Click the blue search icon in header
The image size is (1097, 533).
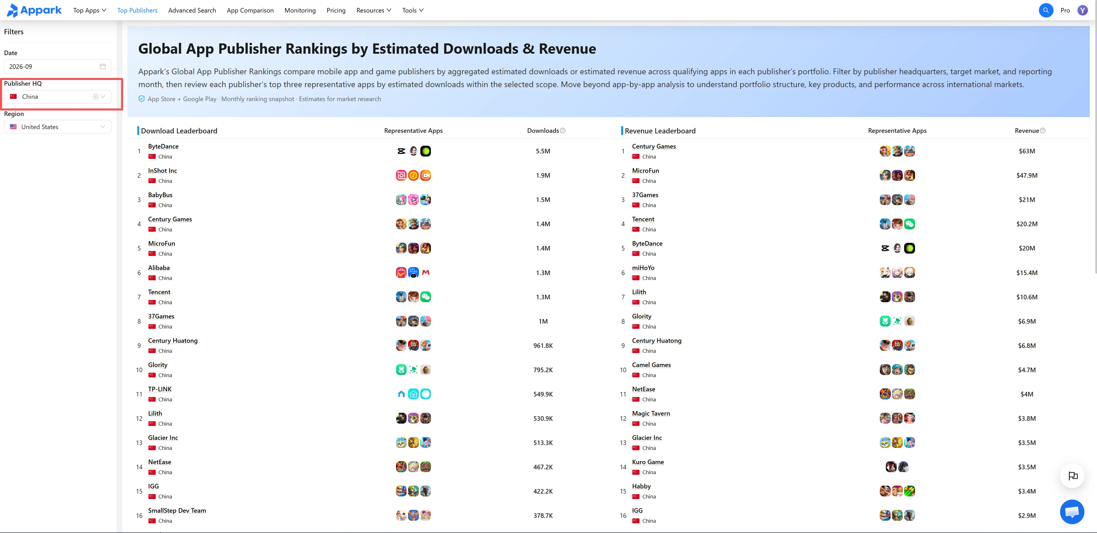1045,10
